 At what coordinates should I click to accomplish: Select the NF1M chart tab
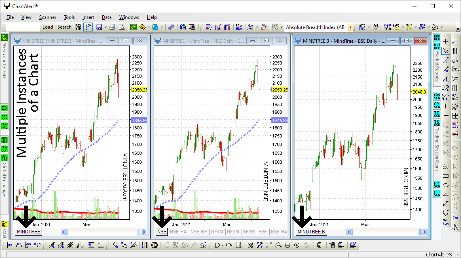217,232
